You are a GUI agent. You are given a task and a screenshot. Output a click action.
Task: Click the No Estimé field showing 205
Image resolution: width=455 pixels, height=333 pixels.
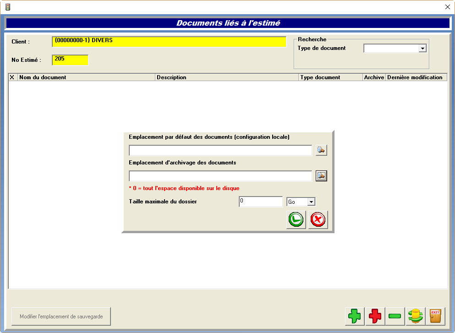coord(70,60)
